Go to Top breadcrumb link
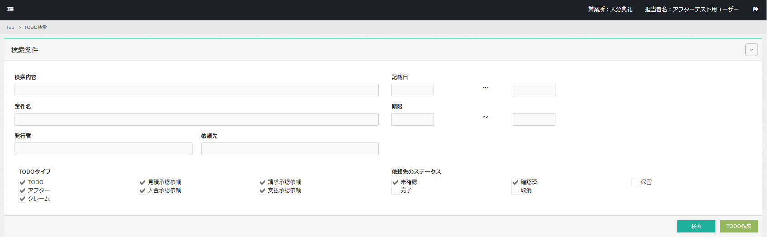 pos(10,28)
